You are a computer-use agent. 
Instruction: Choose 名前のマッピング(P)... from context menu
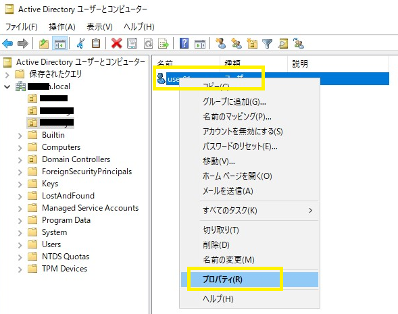click(249, 117)
